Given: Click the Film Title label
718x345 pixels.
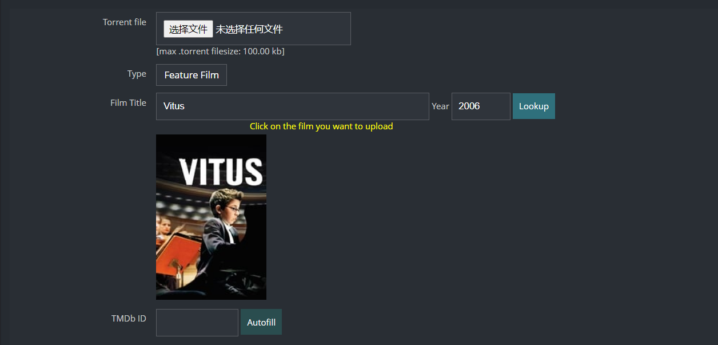Looking at the screenshot, I should coord(128,103).
